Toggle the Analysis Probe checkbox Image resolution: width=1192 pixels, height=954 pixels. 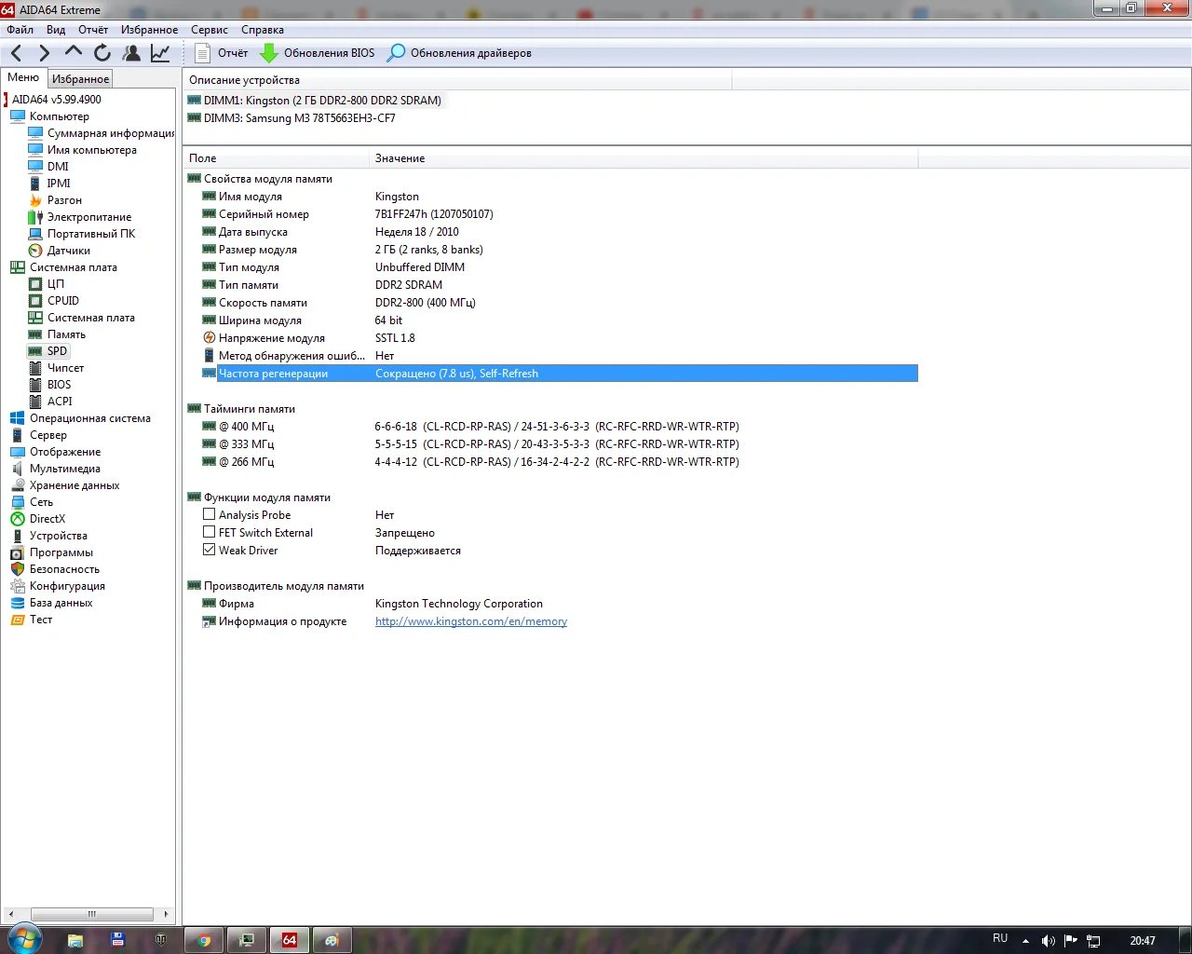coord(210,514)
